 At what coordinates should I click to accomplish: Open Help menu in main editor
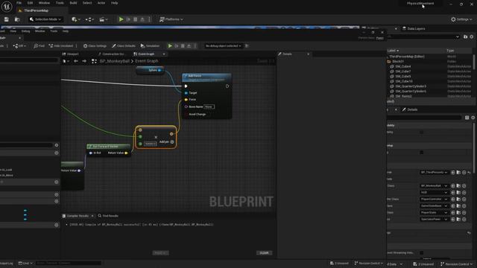(x=114, y=3)
